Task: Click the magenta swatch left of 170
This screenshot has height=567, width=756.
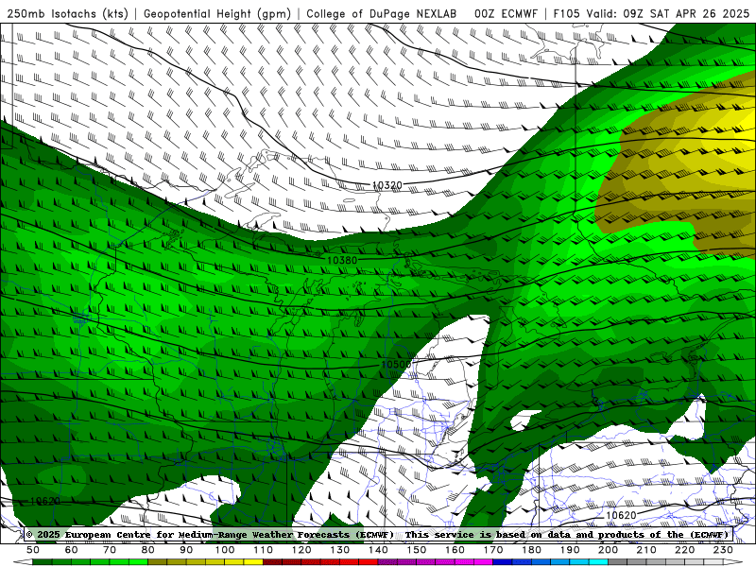Action: 484,563
